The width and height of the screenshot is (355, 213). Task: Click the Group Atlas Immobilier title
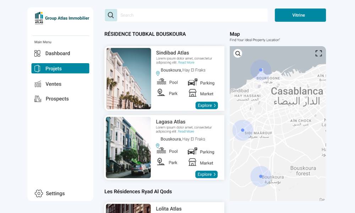67,18
